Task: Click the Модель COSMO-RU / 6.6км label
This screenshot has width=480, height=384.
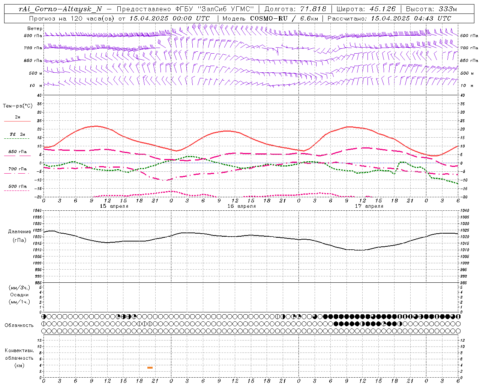Action: pos(270,18)
